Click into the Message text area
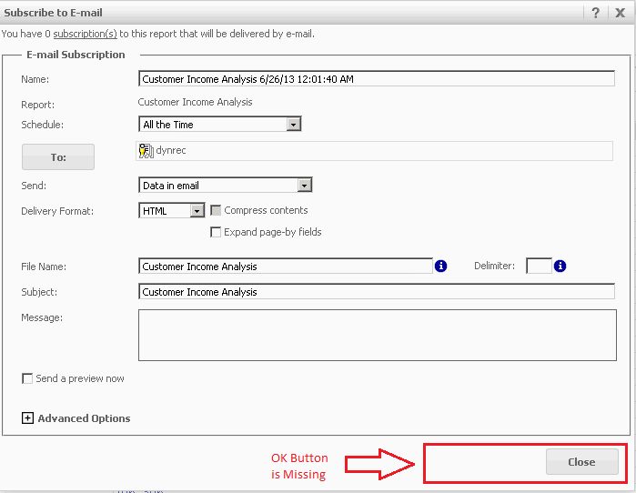The height and width of the screenshot is (493, 636). coord(378,336)
